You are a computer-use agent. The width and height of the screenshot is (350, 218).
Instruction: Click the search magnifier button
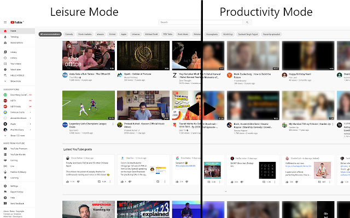coord(247,22)
